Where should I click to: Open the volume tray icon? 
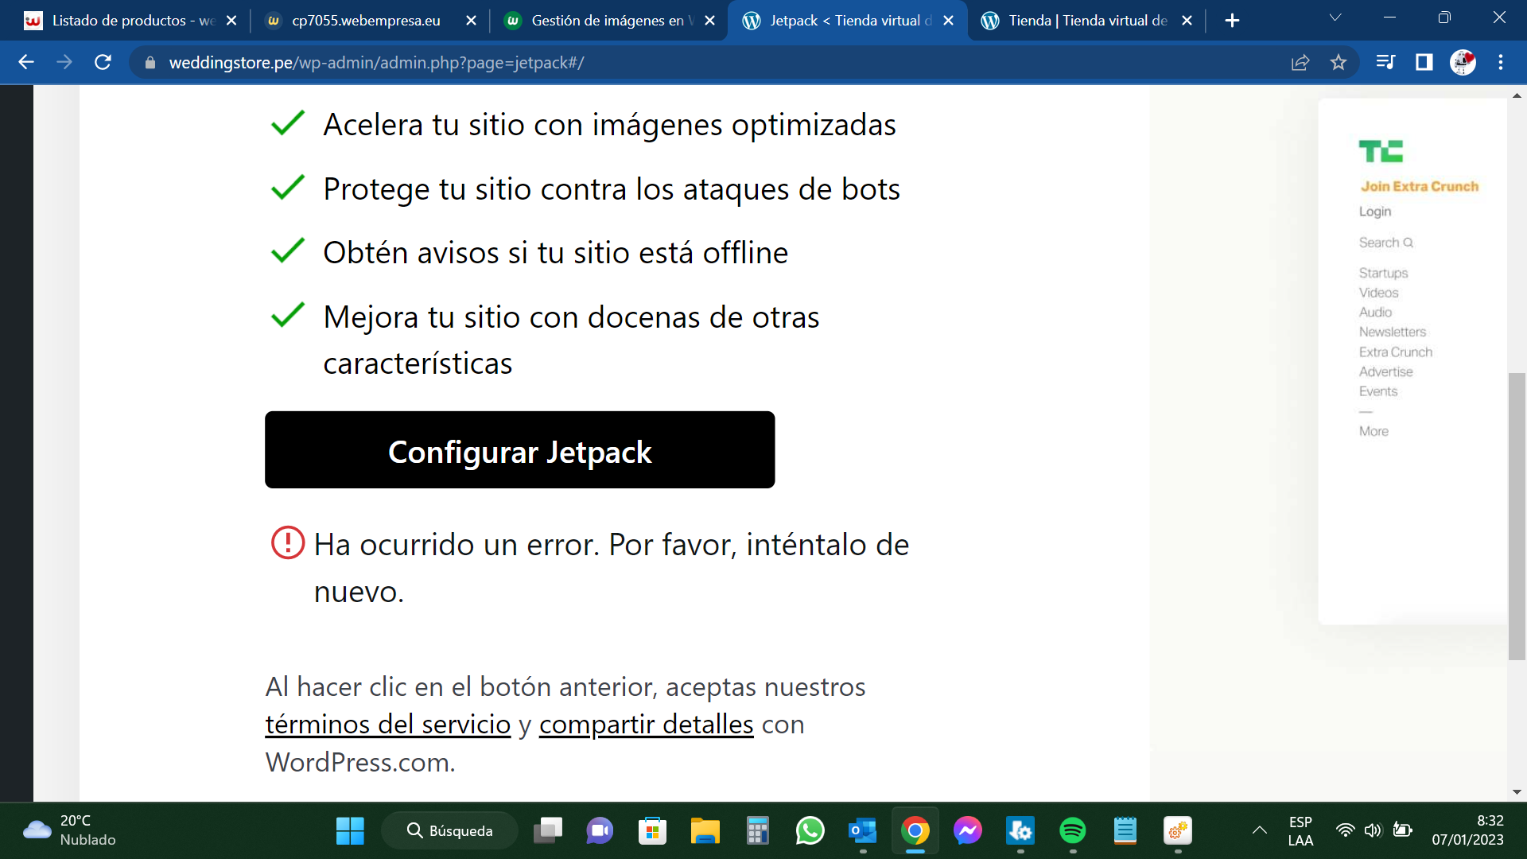1374,830
